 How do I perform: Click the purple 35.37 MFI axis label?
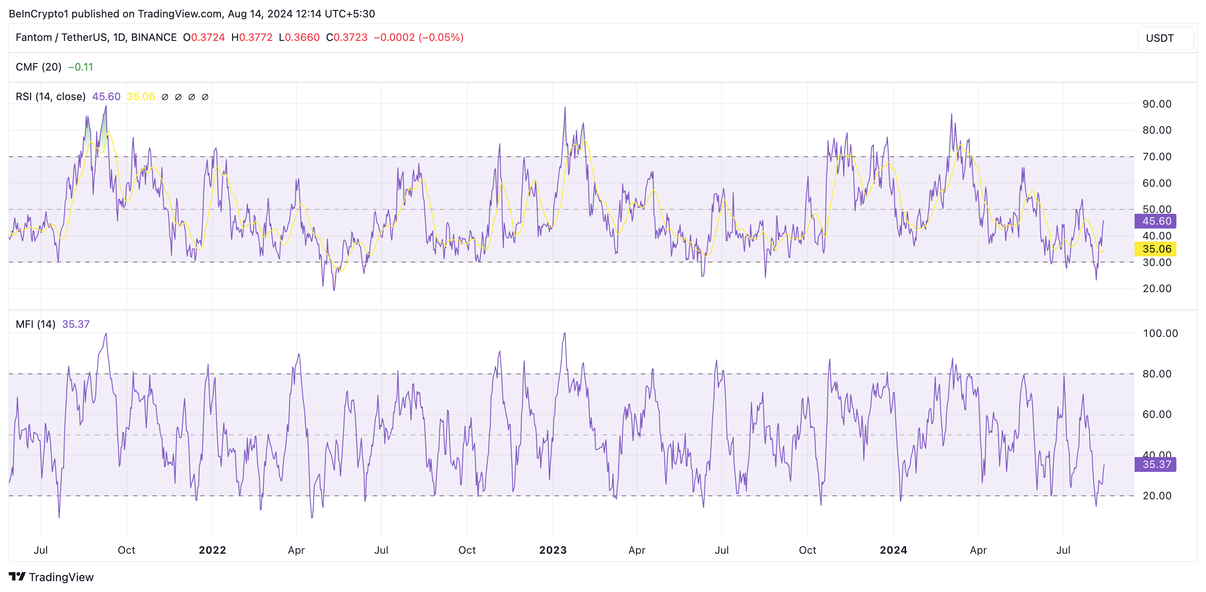(x=1155, y=465)
